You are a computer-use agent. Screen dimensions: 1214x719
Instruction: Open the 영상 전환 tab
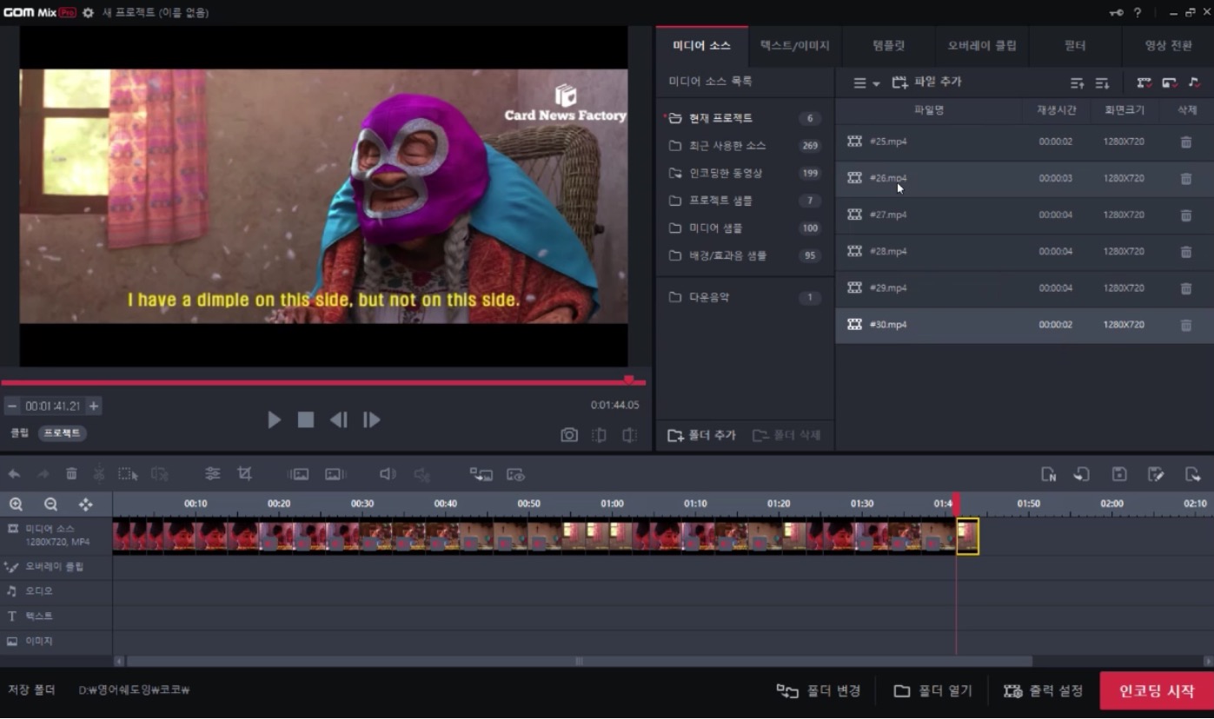[x=1168, y=46]
